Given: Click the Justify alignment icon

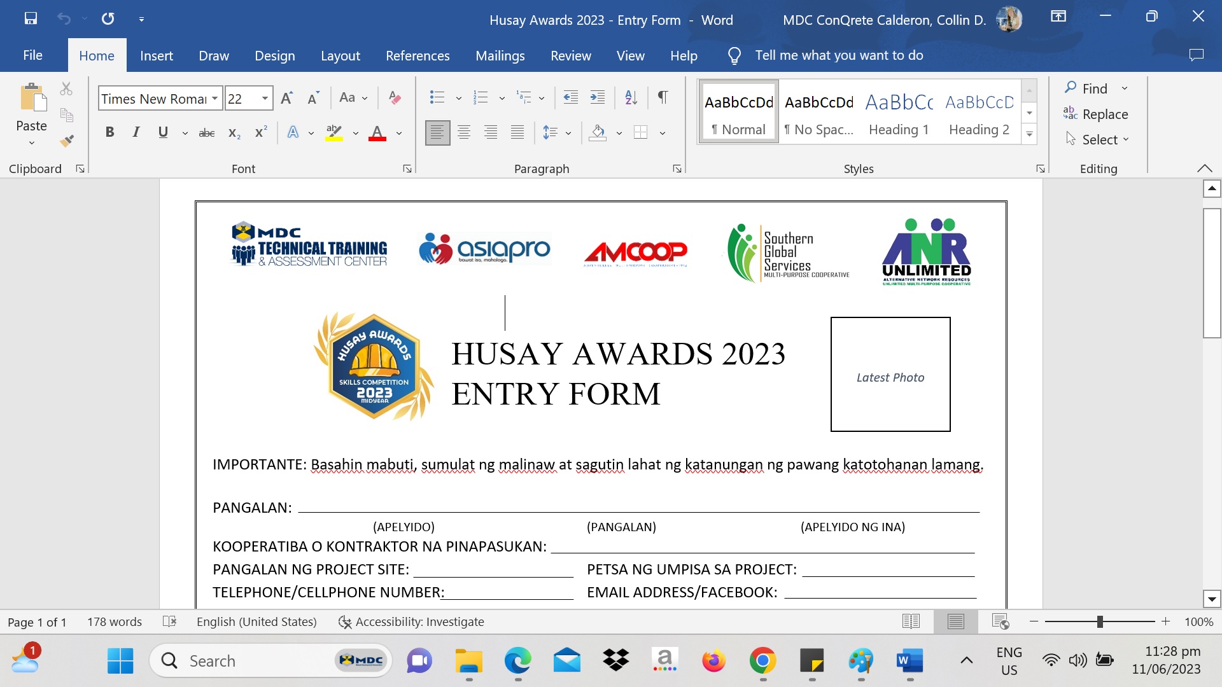Looking at the screenshot, I should [x=517, y=132].
